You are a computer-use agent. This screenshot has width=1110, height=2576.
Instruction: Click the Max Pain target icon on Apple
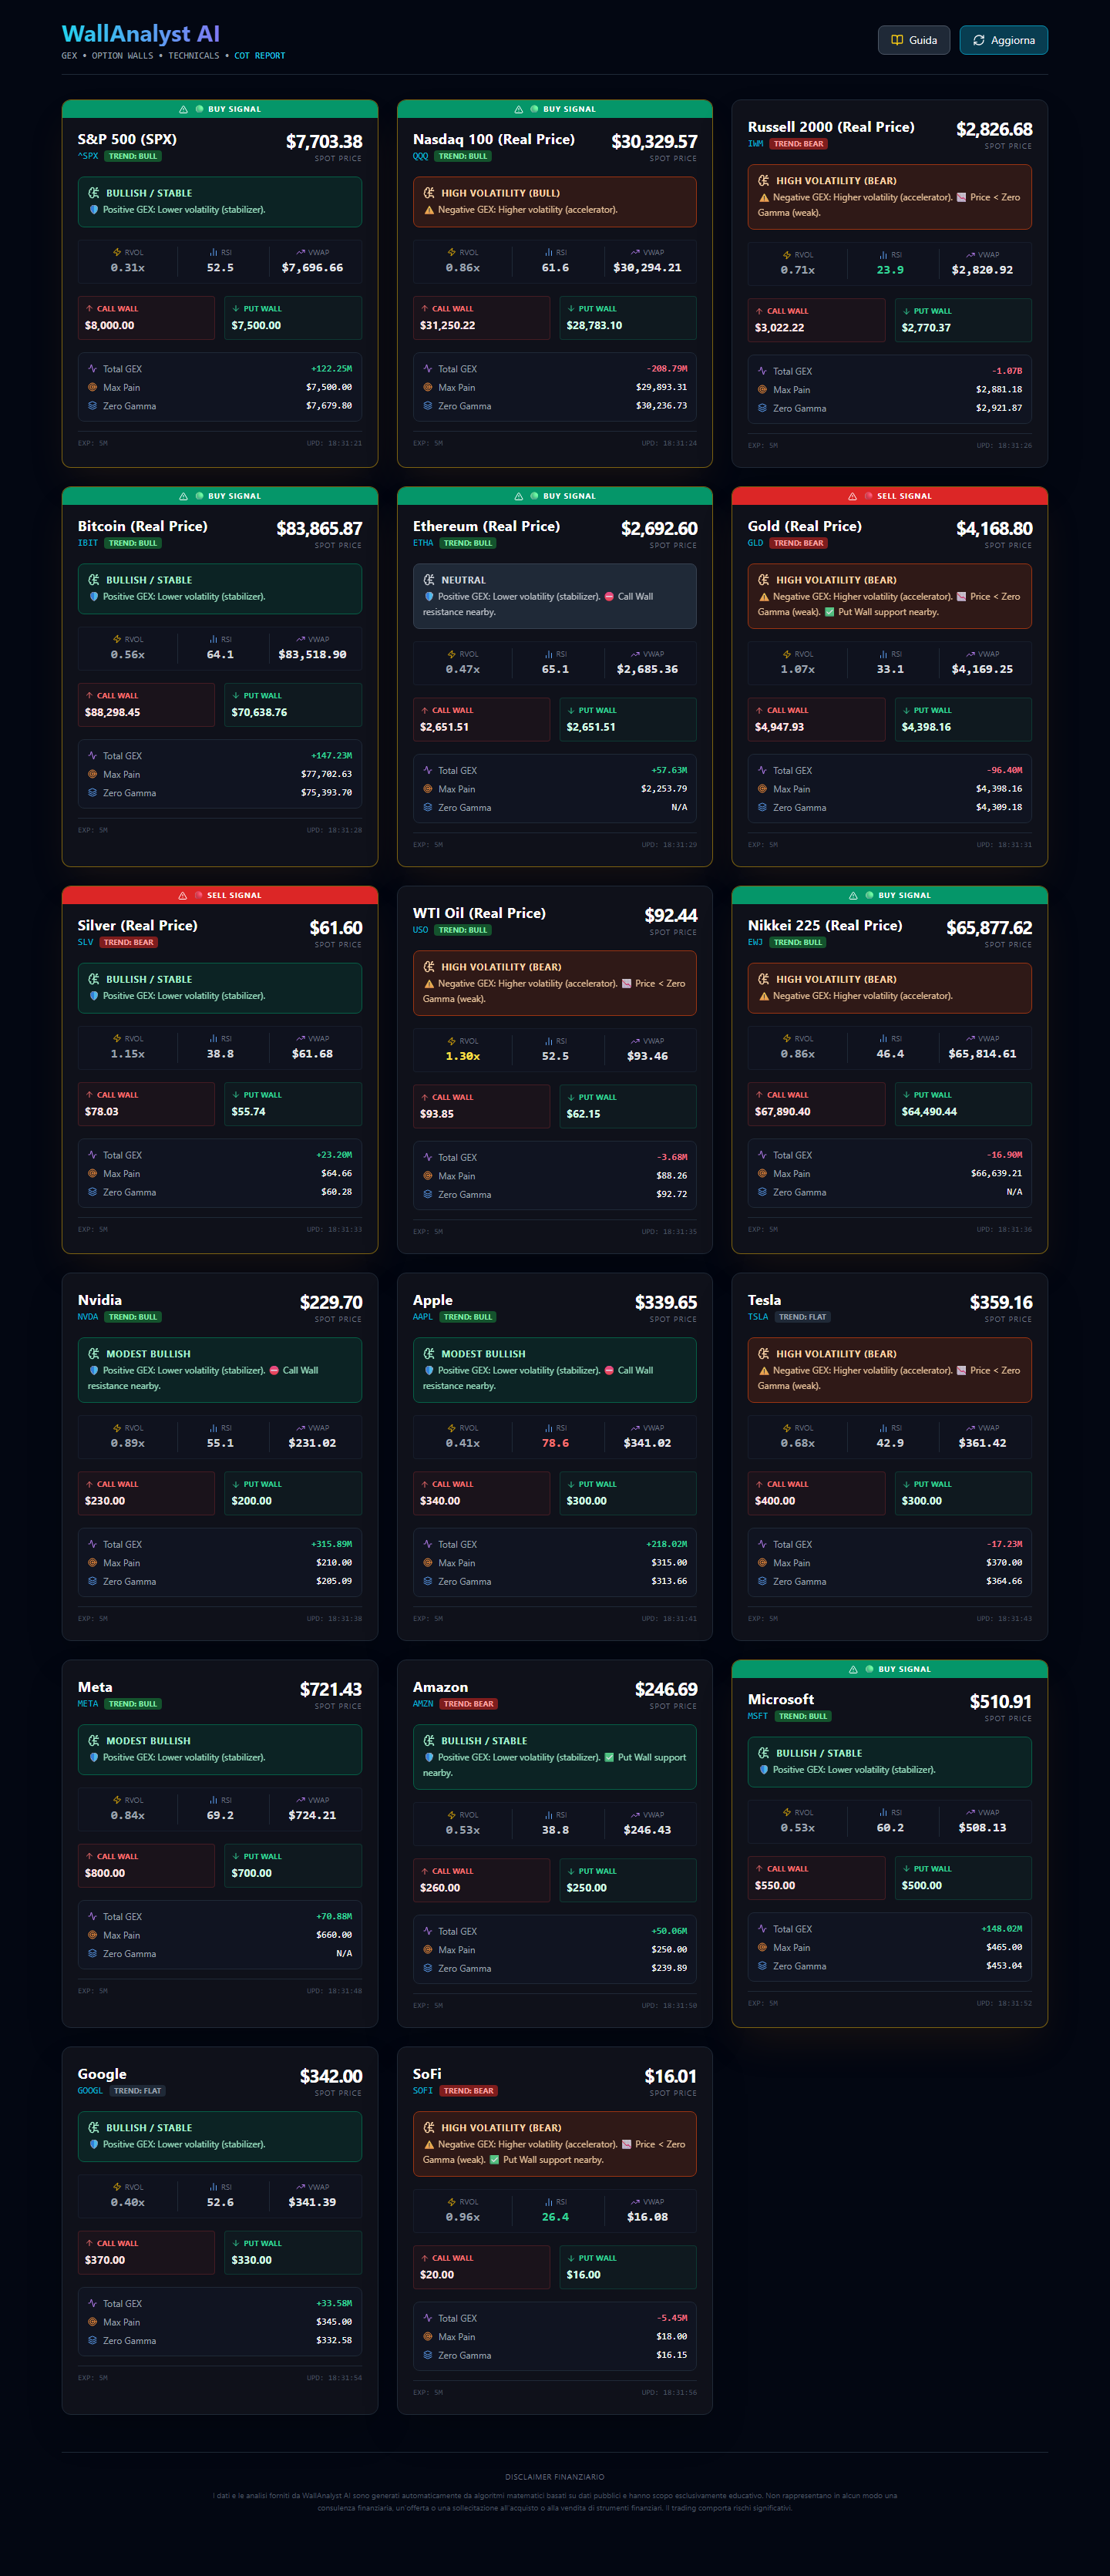(x=427, y=1563)
